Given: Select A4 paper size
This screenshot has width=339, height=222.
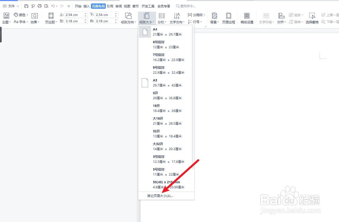Looking at the screenshot, I should point(165,32).
